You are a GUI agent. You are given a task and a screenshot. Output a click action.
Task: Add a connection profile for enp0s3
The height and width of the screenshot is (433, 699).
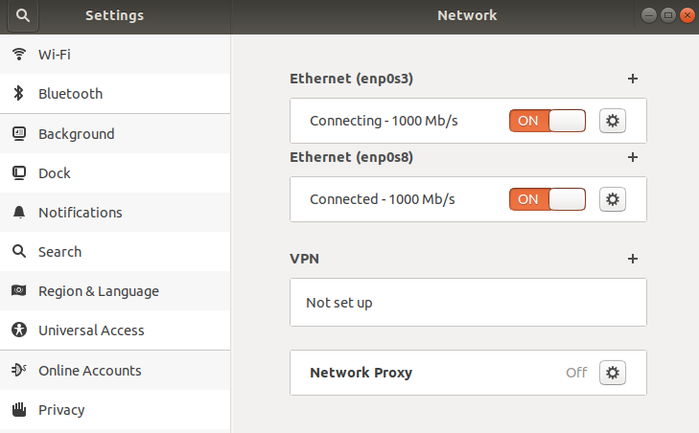633,79
